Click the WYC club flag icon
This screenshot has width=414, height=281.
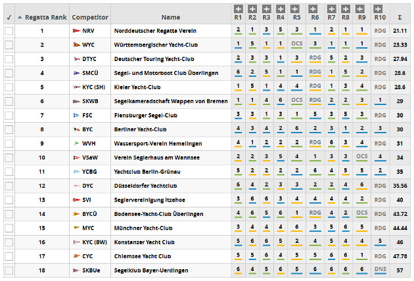(x=76, y=45)
